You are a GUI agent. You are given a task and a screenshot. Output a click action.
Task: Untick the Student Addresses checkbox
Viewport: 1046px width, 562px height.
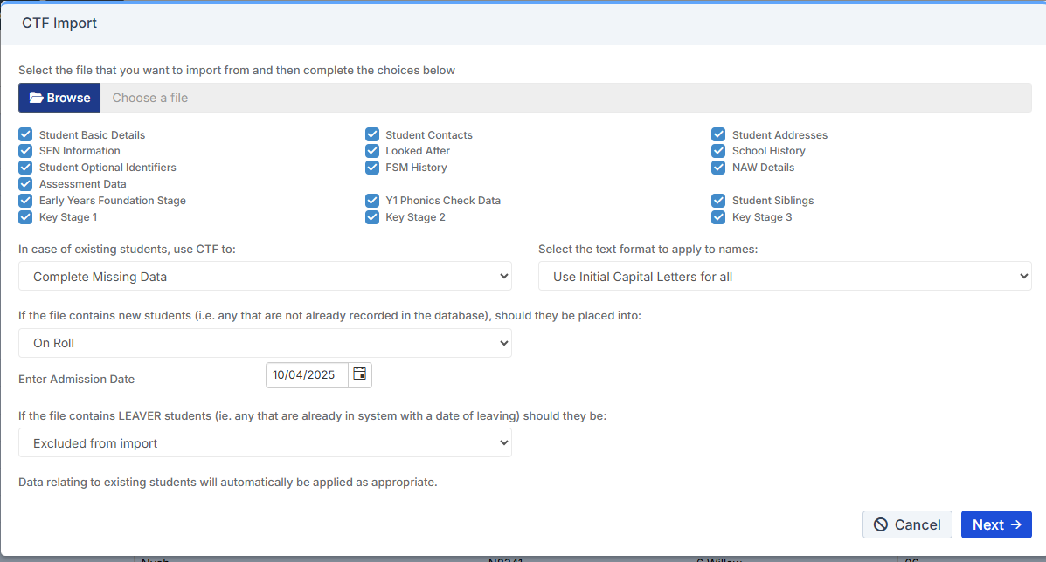coord(718,135)
